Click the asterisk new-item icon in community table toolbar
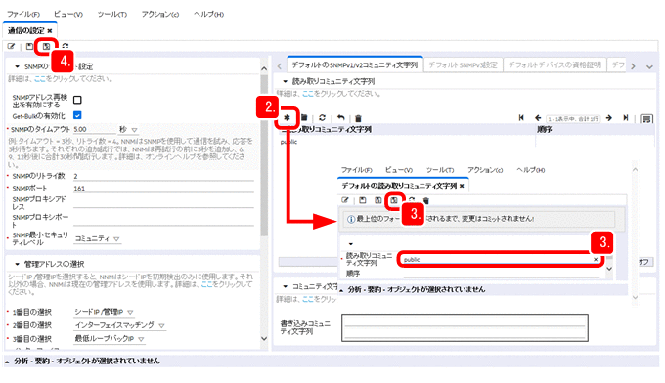The height and width of the screenshot is (383, 665). 288,118
